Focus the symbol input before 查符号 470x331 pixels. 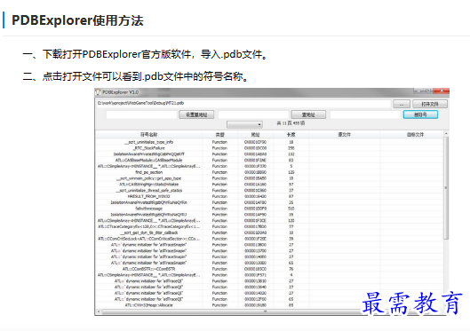pyautogui.click(x=365, y=114)
